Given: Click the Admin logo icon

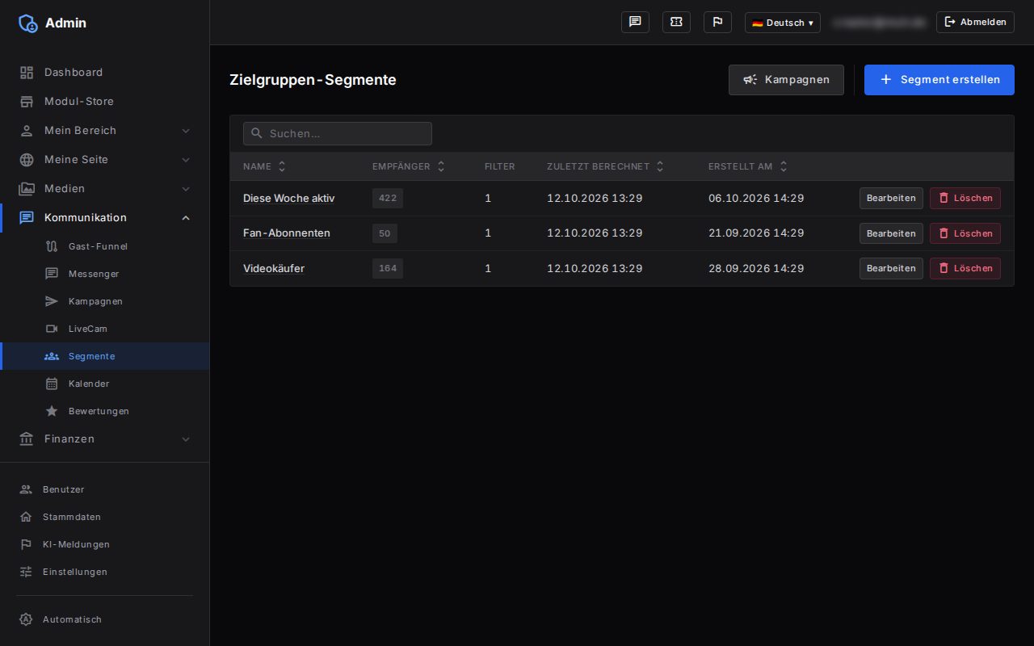Looking at the screenshot, I should (x=28, y=23).
